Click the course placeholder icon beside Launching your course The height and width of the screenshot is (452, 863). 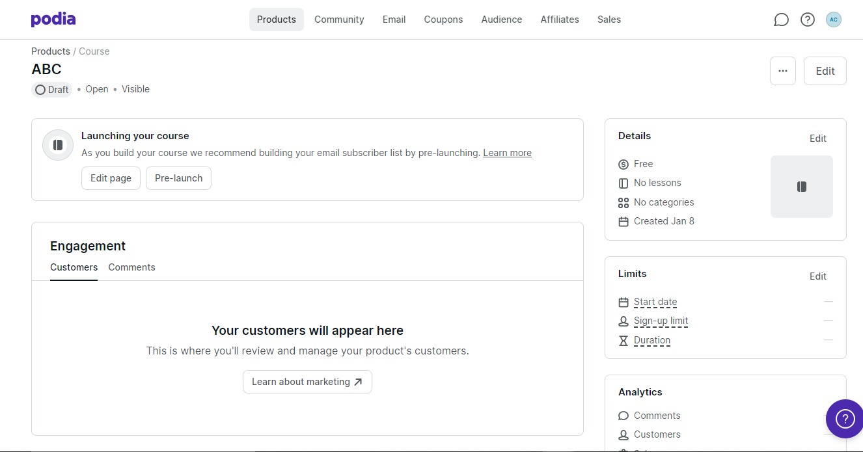pos(58,145)
